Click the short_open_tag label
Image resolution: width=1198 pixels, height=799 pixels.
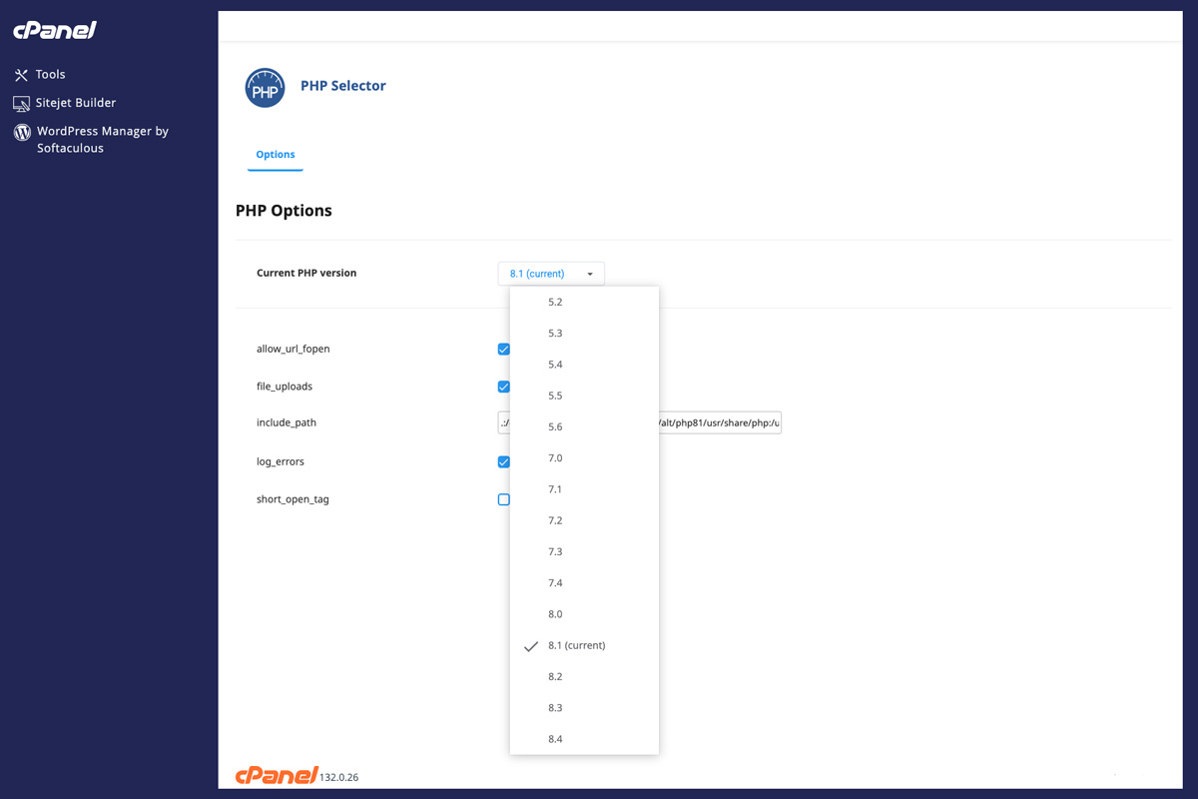[293, 499]
